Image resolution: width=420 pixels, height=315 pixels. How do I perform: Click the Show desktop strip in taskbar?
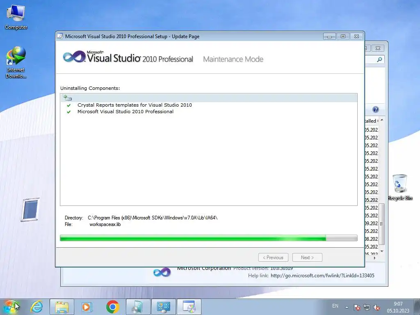pyautogui.click(x=417, y=307)
